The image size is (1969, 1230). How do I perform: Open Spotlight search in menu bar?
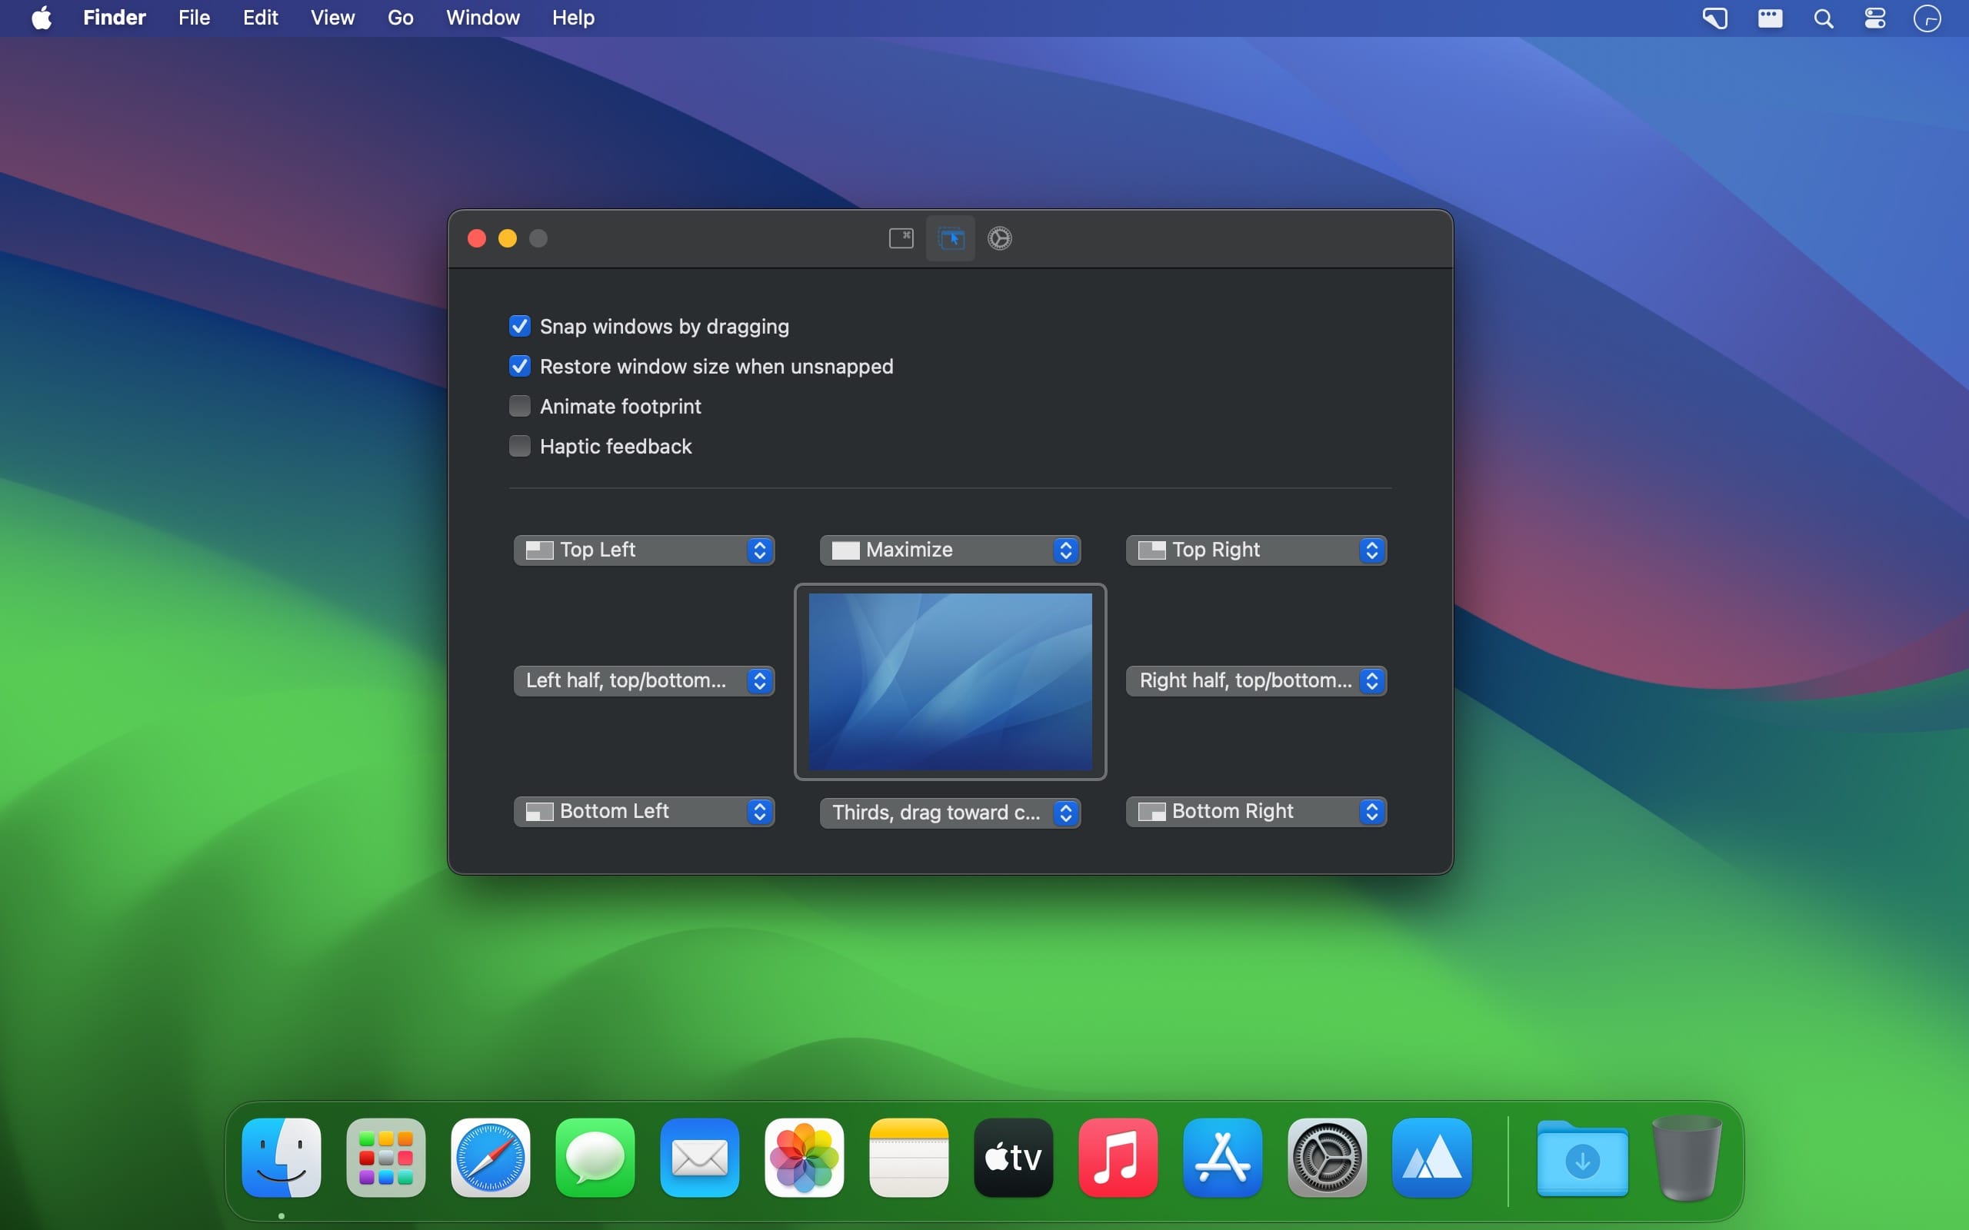[1824, 18]
